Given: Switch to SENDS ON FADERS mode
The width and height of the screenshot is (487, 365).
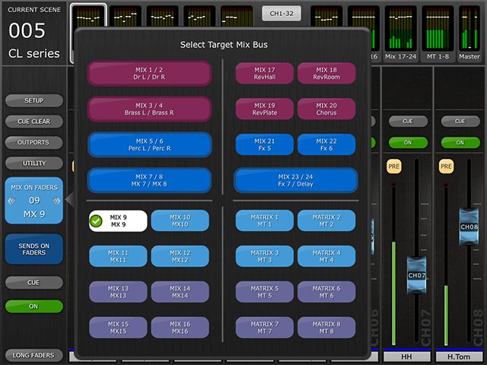Looking at the screenshot, I should click(x=33, y=249).
